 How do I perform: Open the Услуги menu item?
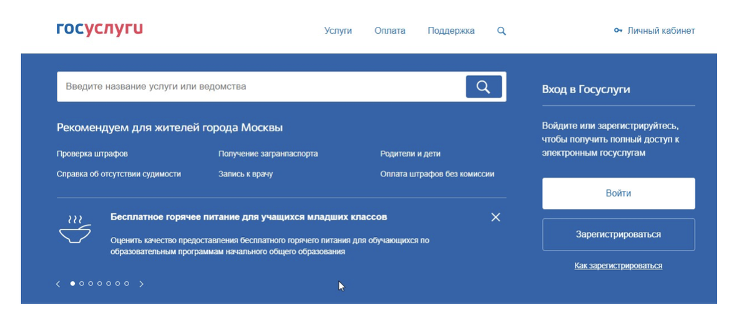tap(338, 31)
